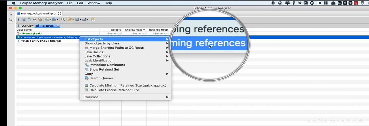Open the File menu
Image resolution: width=369 pixels, height=126 pixels.
tap(70, 3)
